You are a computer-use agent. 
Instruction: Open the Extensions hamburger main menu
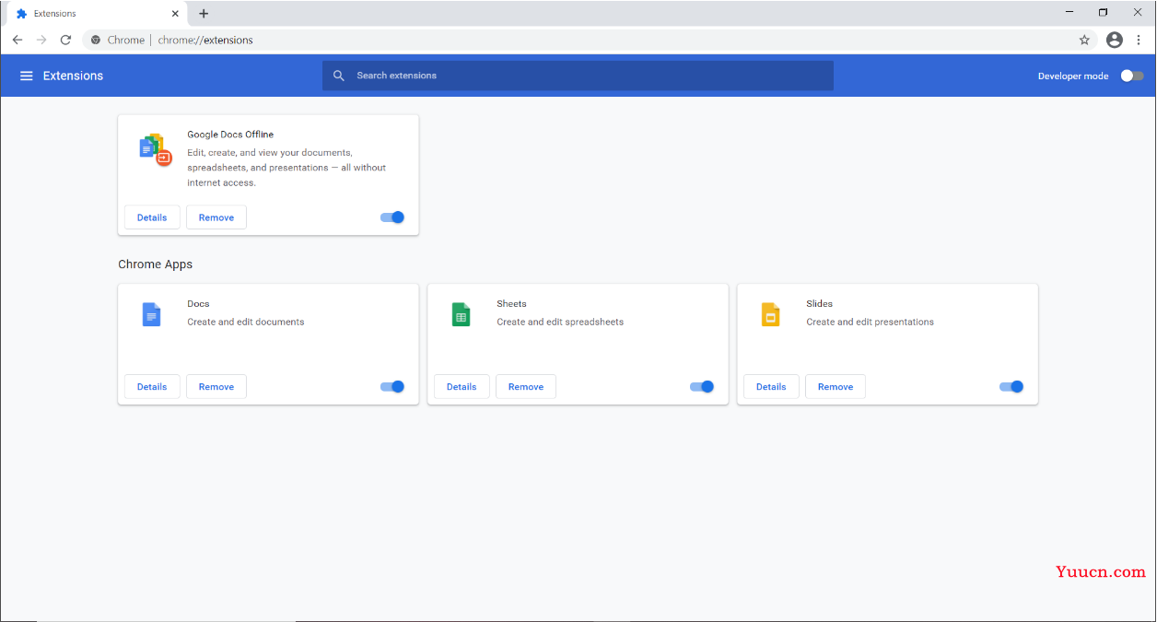point(26,76)
